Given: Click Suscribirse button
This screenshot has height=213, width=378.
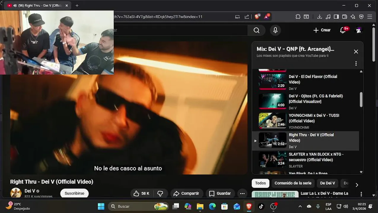Looking at the screenshot, I should (x=74, y=193).
